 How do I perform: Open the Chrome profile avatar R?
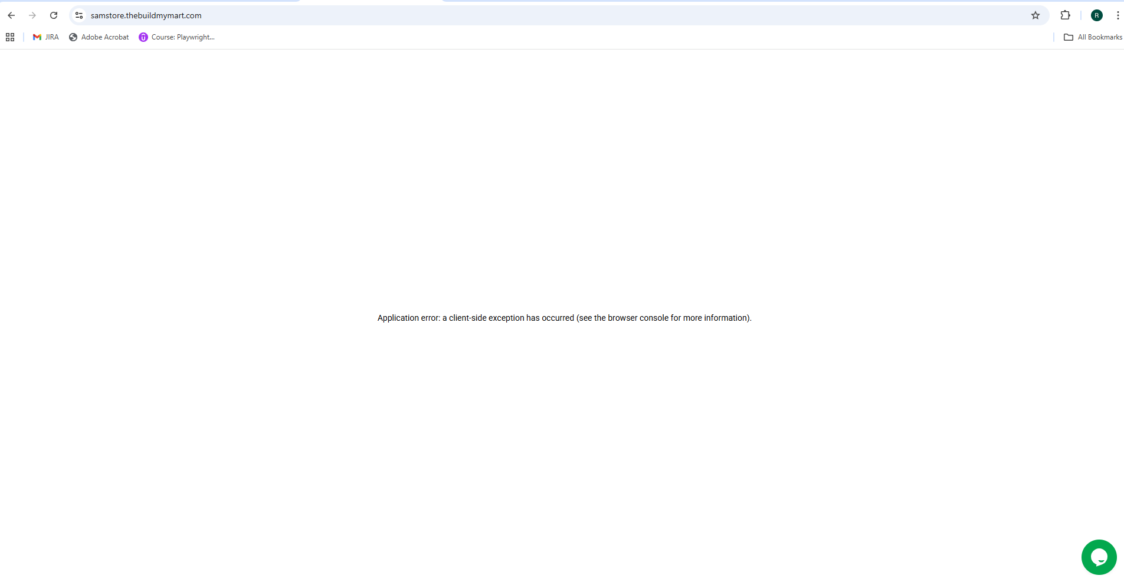coord(1097,15)
